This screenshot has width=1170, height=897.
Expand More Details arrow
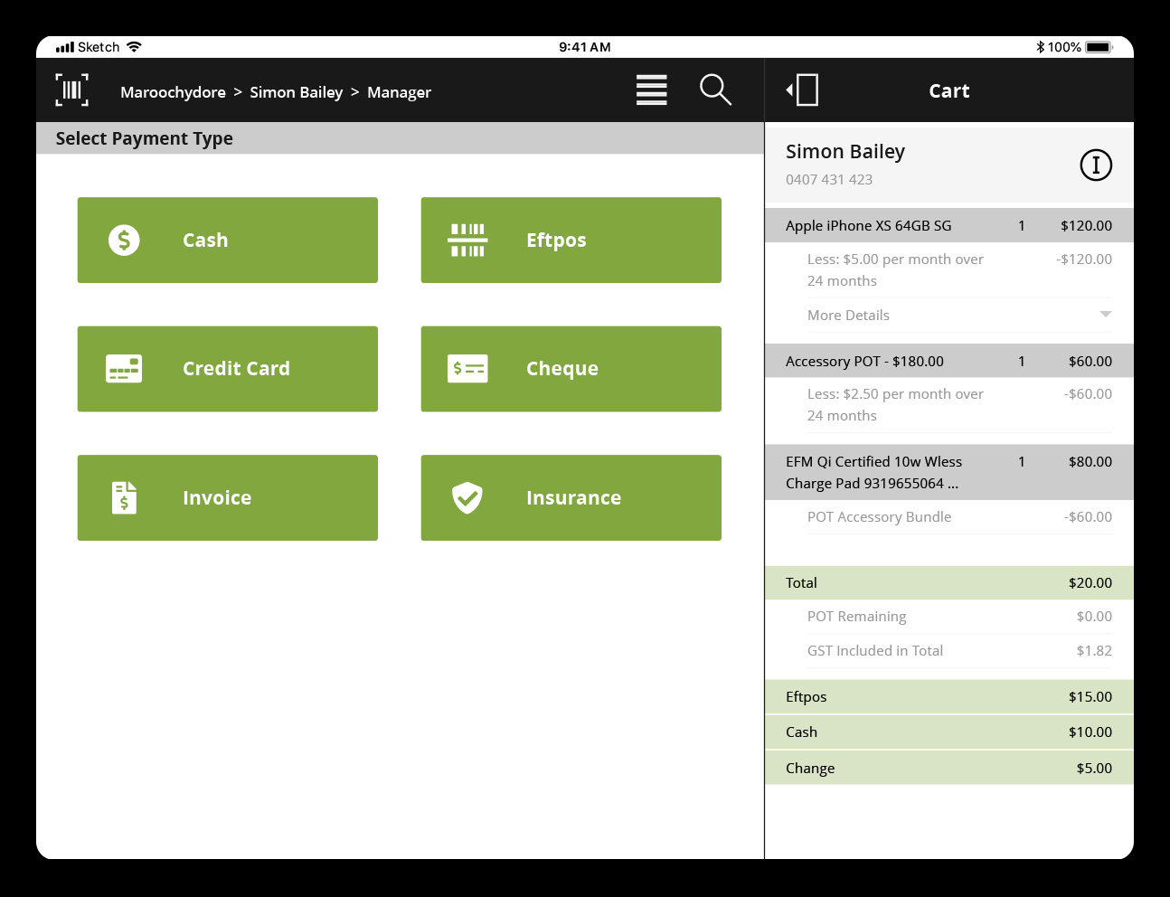[x=1105, y=315]
